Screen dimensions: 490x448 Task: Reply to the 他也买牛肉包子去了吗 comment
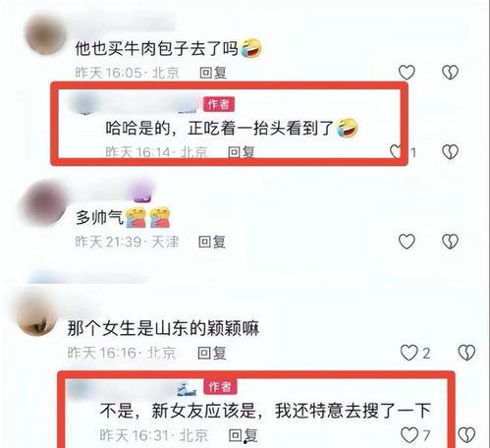click(213, 73)
